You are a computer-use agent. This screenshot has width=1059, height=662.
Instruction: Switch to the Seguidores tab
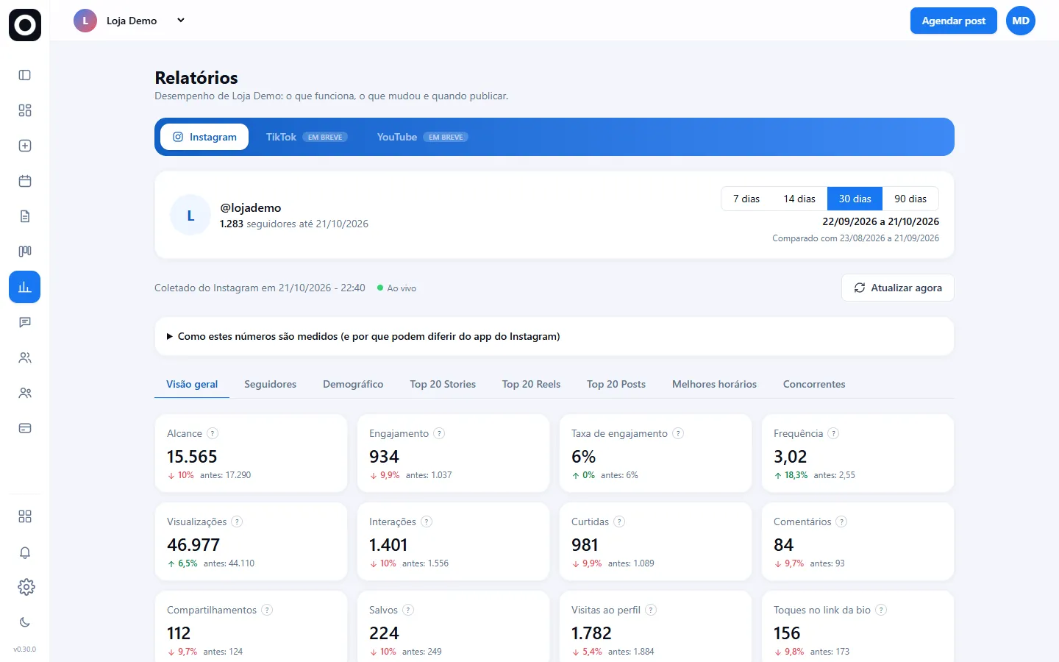tap(270, 384)
